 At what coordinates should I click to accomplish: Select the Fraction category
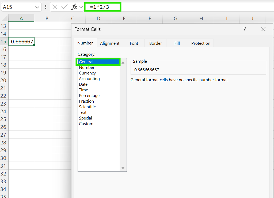tap(86, 101)
